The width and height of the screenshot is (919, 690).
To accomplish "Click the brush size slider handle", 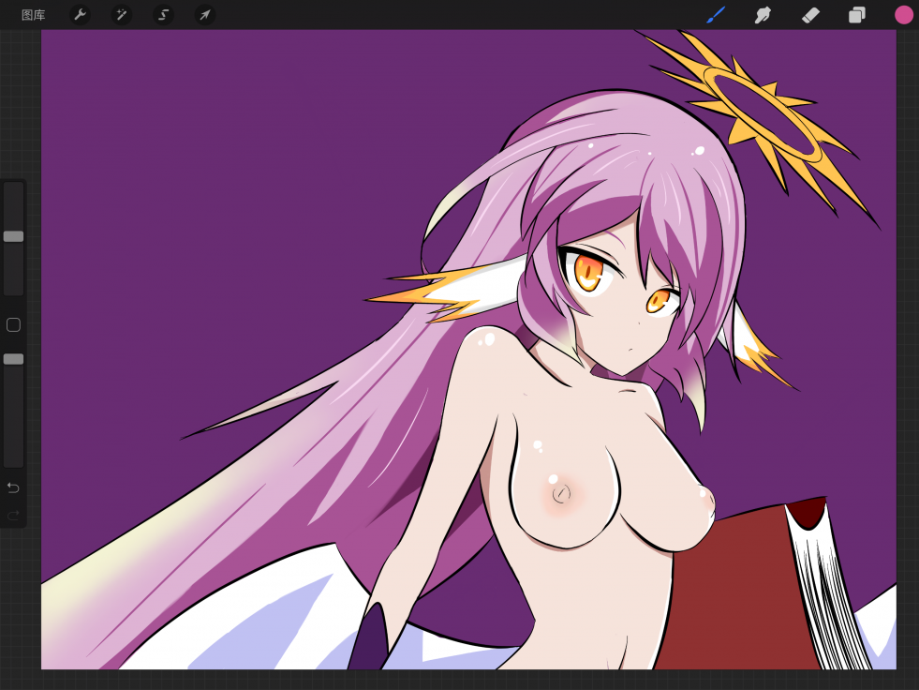I will [x=13, y=236].
